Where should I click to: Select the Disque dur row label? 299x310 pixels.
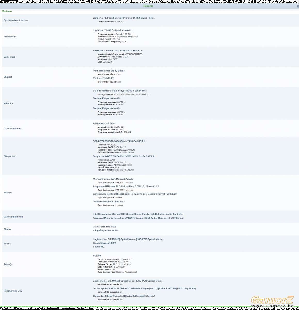(x=10, y=156)
